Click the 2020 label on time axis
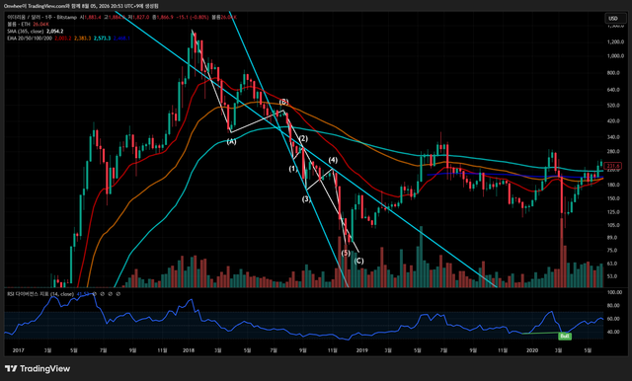632x381 pixels. (532, 350)
